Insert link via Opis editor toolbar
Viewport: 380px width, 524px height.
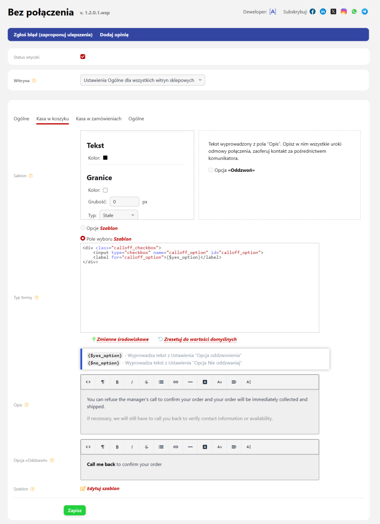[x=176, y=382]
